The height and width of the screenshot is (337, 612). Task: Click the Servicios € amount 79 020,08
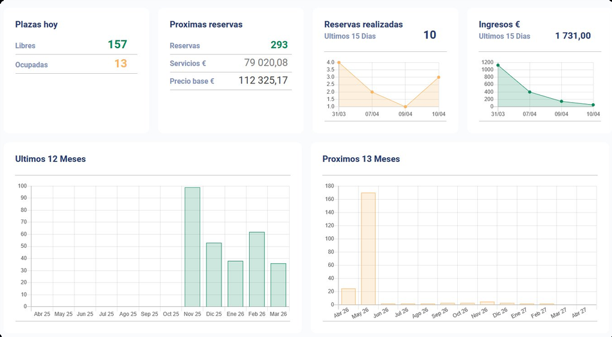tap(266, 63)
